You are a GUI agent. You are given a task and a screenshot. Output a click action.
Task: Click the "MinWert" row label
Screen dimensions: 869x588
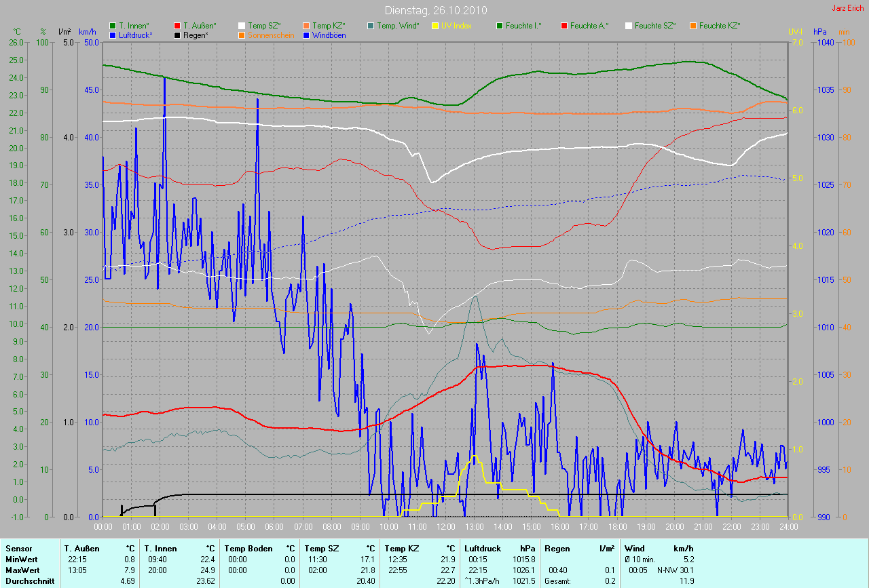(x=21, y=559)
